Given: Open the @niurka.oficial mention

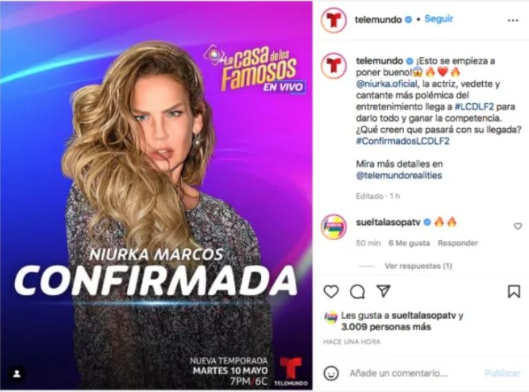Looking at the screenshot, I should pyautogui.click(x=386, y=84).
